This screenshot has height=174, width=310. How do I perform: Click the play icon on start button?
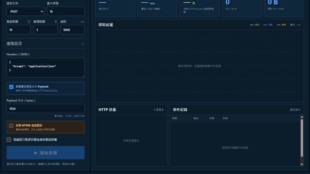tap(35, 153)
